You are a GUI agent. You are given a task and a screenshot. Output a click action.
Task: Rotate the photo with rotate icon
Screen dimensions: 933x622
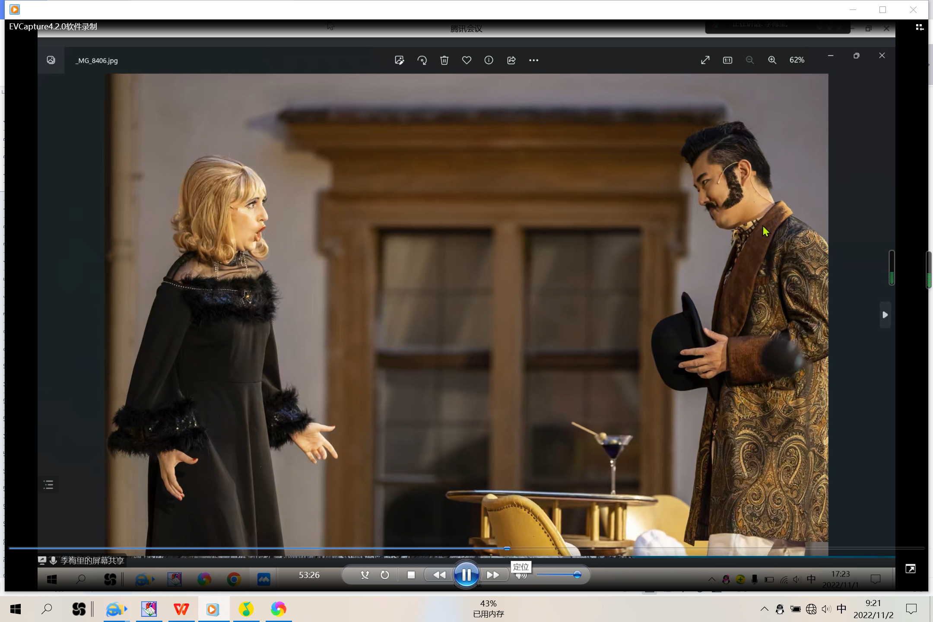(422, 60)
